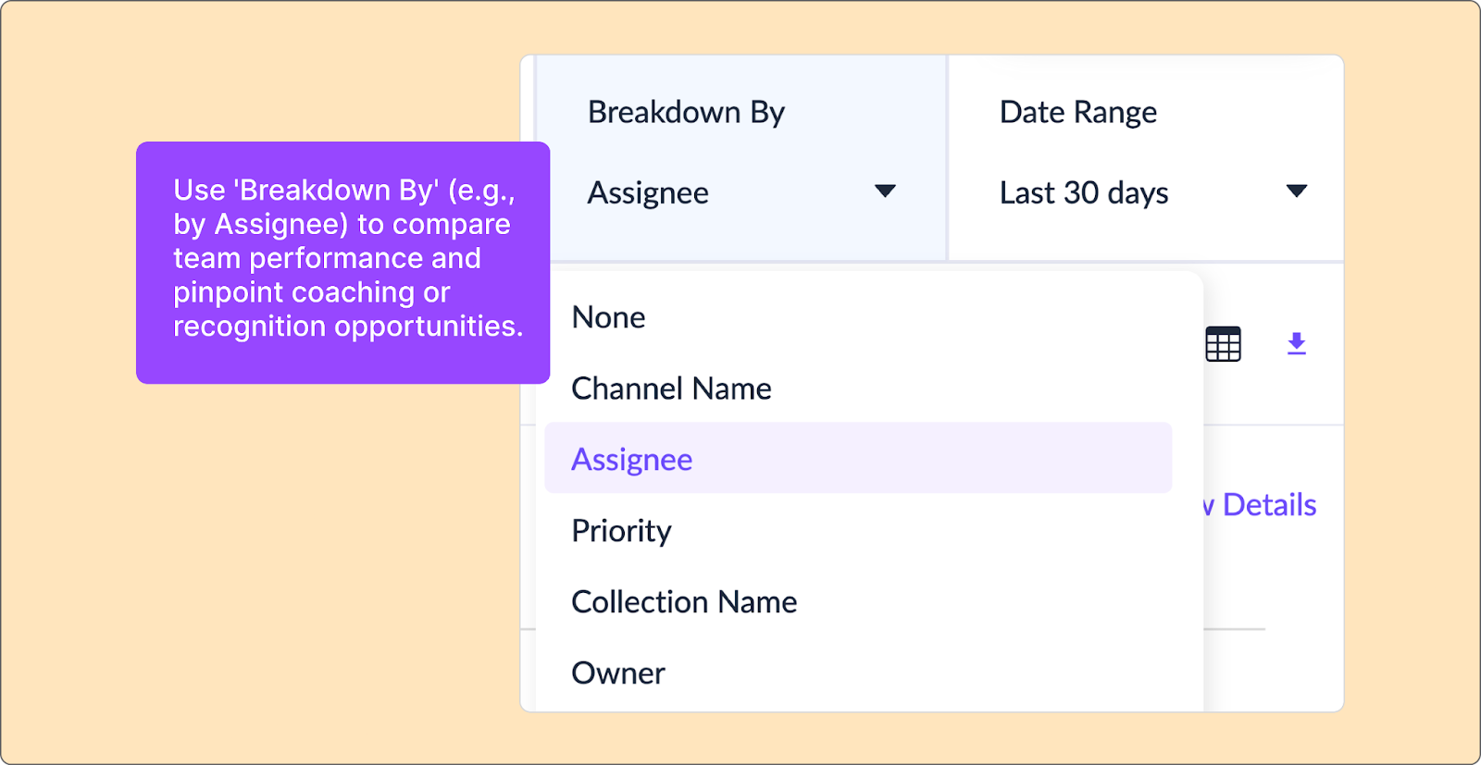The height and width of the screenshot is (765, 1481).
Task: Open the partially hidden Details link
Action: pyautogui.click(x=1259, y=505)
